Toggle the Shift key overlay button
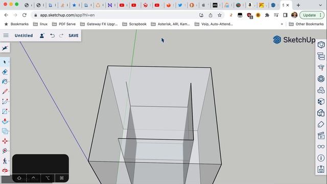The image size is (327, 184). pos(19,178)
